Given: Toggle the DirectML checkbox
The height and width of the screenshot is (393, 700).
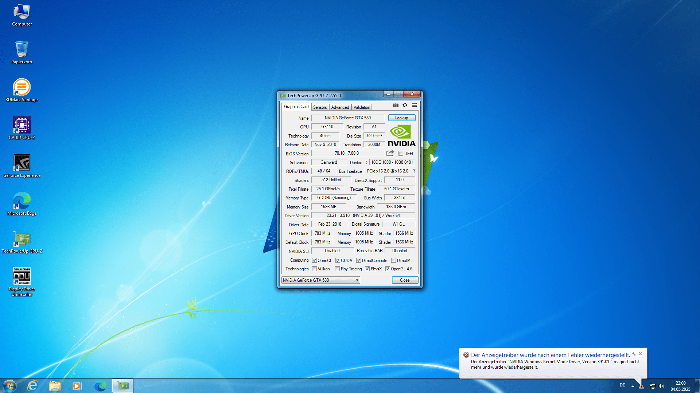Looking at the screenshot, I should 393,261.
